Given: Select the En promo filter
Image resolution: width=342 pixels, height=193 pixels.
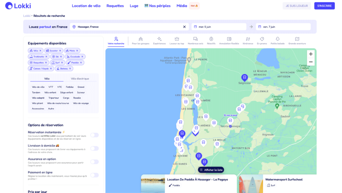Looking at the screenshot, I should point(262,41).
